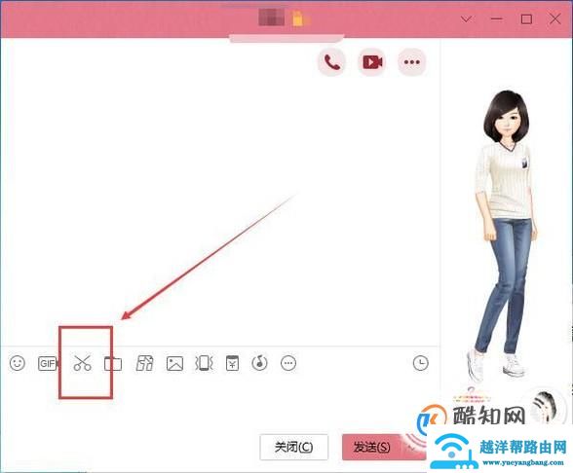
Task: Open the red packet icon
Action: [232, 363]
